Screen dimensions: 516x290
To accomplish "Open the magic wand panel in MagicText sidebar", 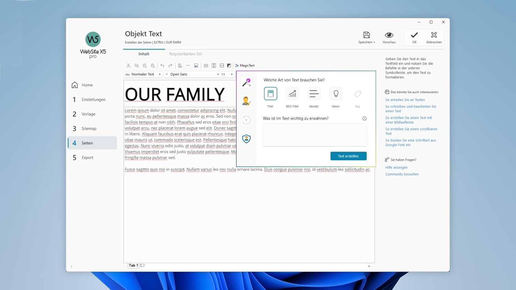I will 246,82.
